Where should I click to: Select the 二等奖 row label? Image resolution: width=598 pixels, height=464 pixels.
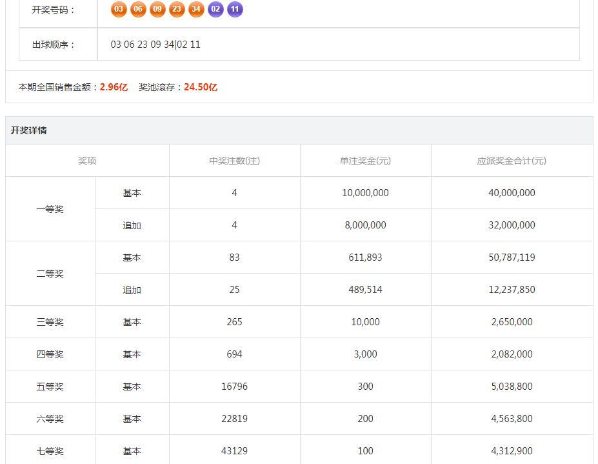50,274
